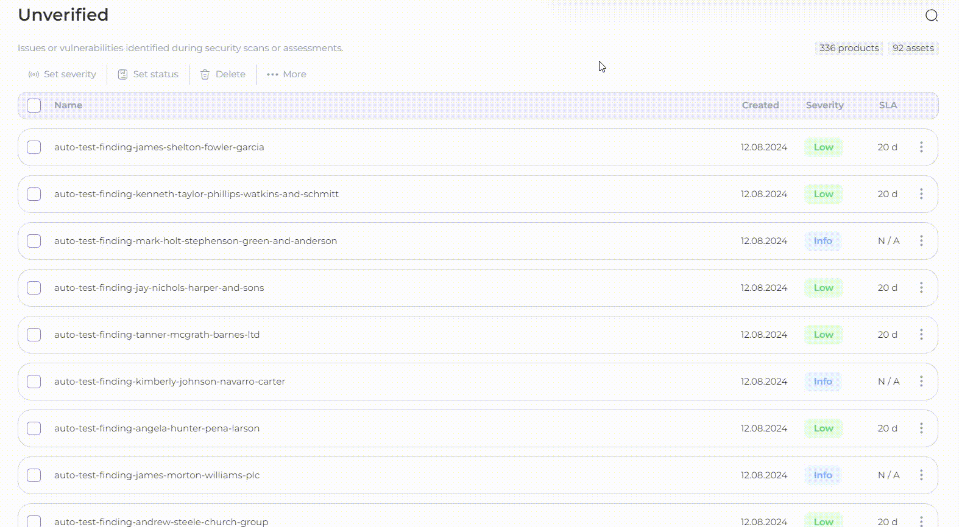Select checkbox for james-morton-williams-plc
959x527 pixels.
[x=34, y=475]
